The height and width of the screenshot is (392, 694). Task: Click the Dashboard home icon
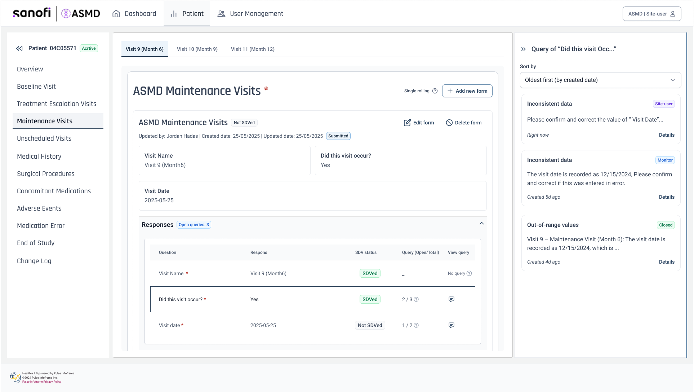116,14
